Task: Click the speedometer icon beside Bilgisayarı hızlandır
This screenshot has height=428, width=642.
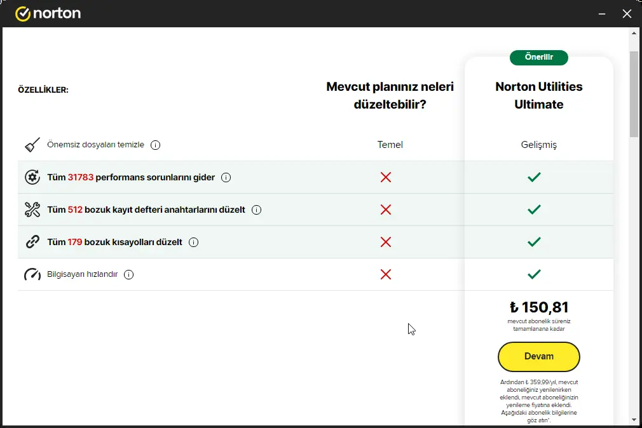Action: coord(32,274)
